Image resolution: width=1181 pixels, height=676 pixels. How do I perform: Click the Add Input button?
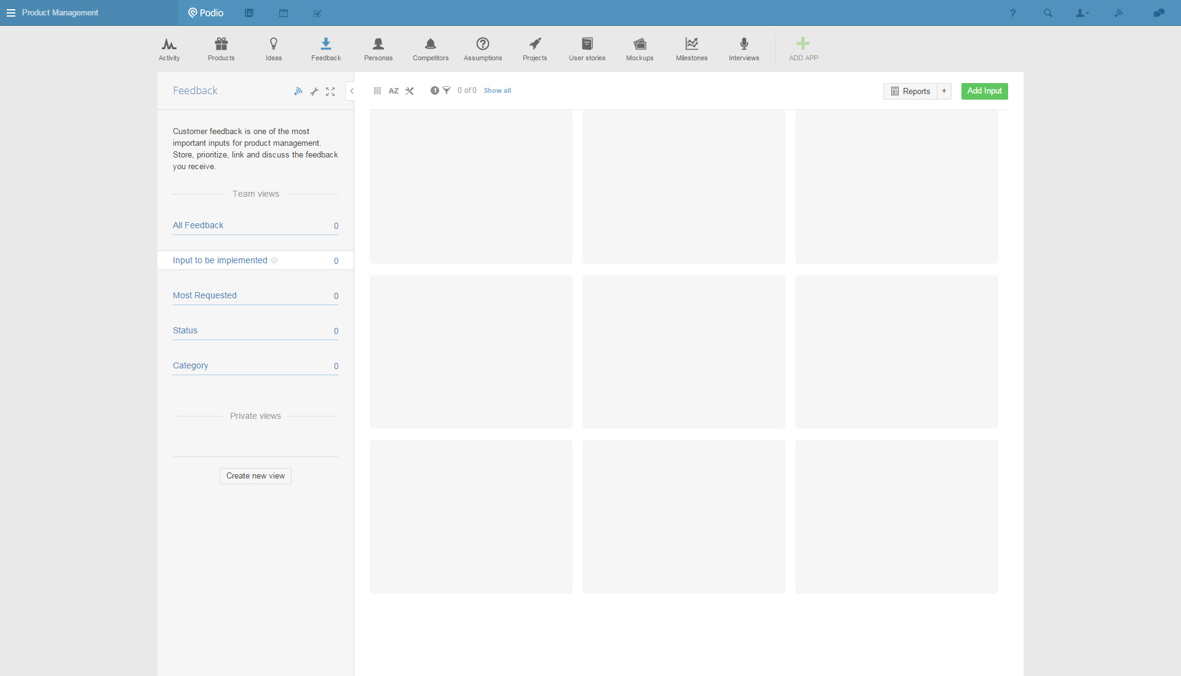[x=984, y=91]
